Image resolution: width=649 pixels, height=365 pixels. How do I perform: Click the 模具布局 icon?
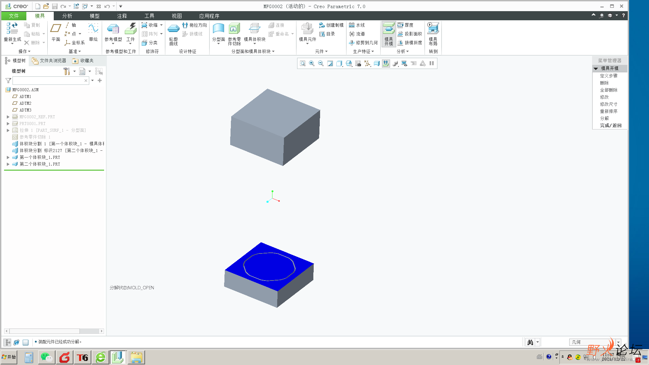433,34
